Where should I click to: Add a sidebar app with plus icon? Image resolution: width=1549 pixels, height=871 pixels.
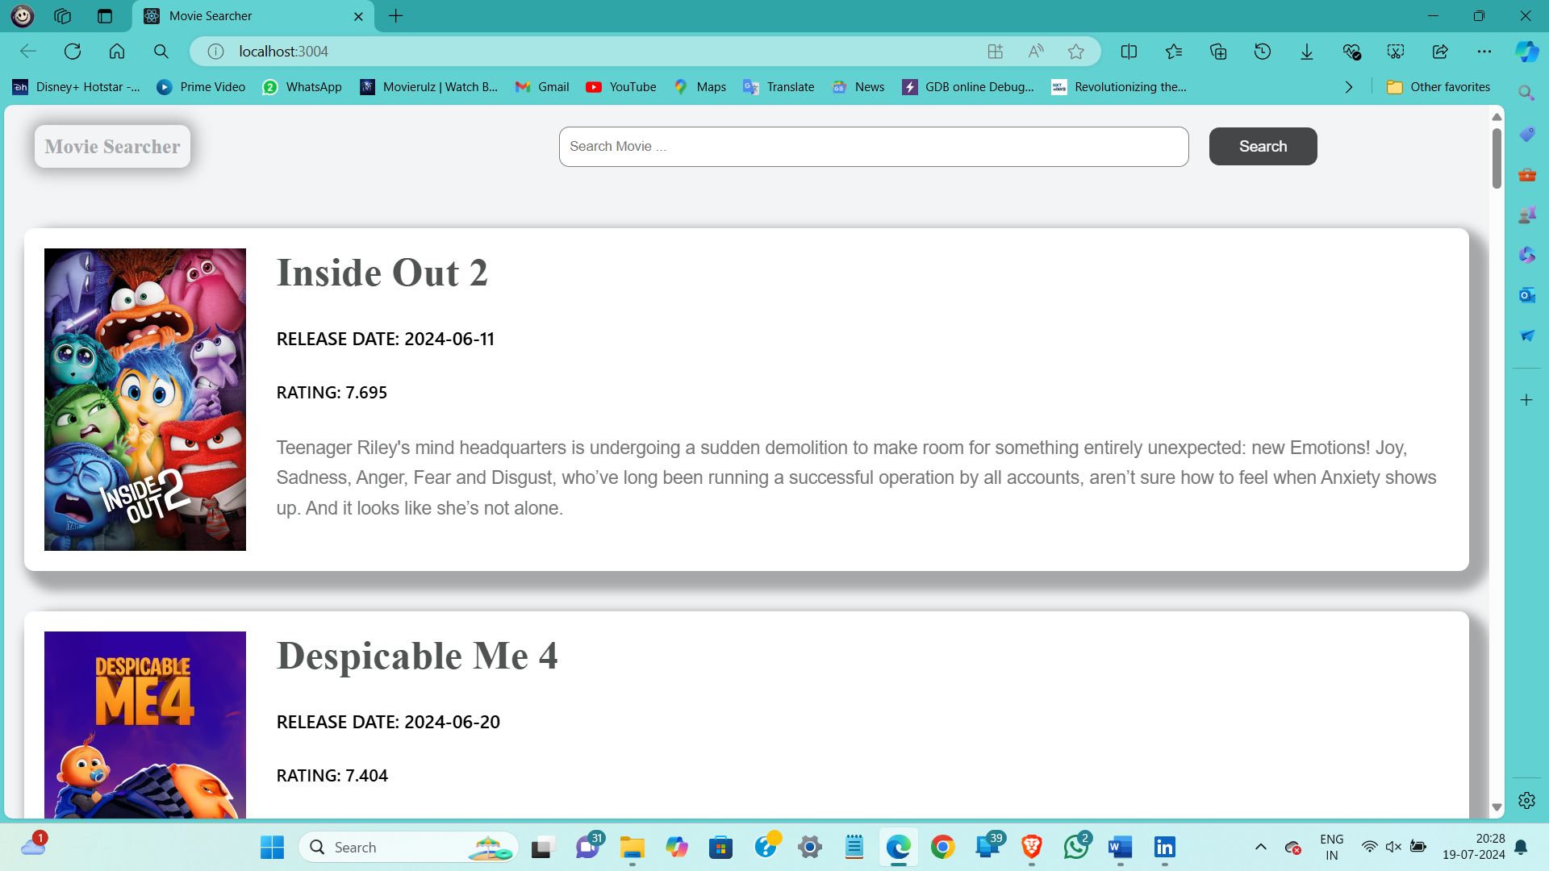1526,400
